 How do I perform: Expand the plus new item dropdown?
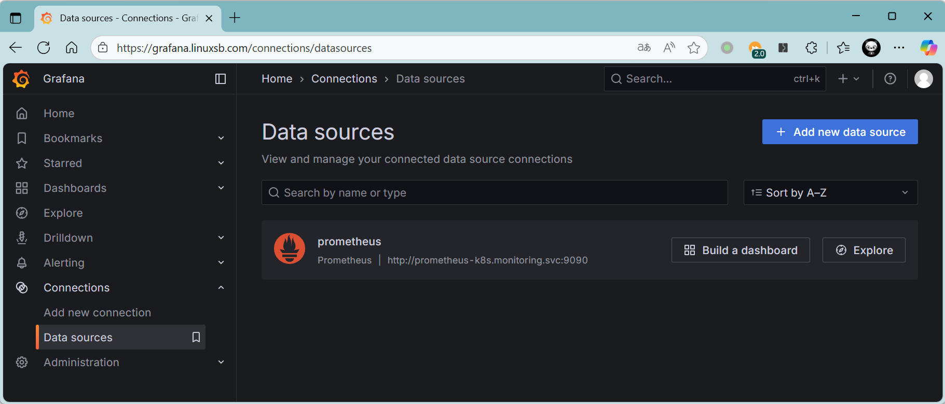point(848,79)
